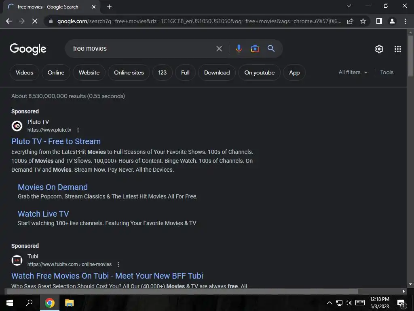The height and width of the screenshot is (311, 414).
Task: Open the three-dot menu beside tubitv.com URL
Action: point(118,264)
